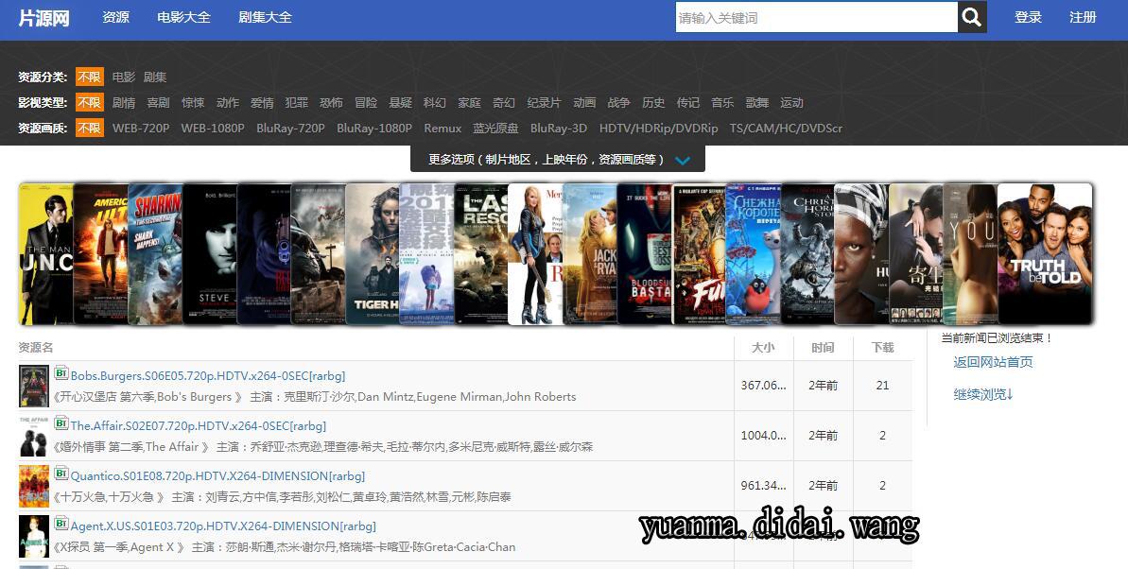
Task: Open Bob's Burgers small cover thumbnail
Action: [x=34, y=387]
